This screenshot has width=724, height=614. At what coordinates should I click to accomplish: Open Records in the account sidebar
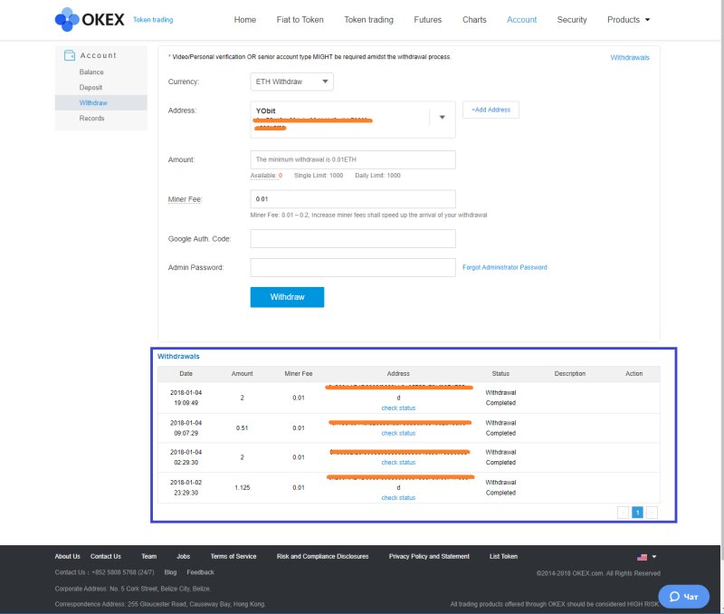click(x=91, y=119)
